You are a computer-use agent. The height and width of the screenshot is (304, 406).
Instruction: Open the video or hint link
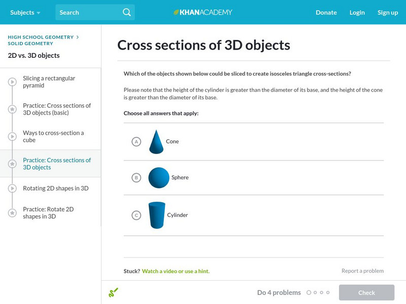[x=176, y=271]
